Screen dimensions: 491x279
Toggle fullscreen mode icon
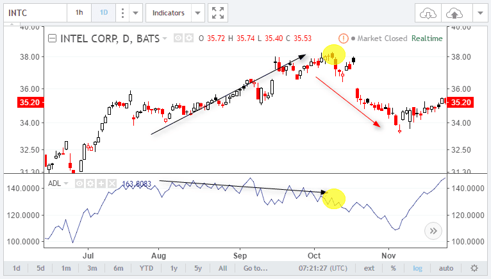(218, 13)
